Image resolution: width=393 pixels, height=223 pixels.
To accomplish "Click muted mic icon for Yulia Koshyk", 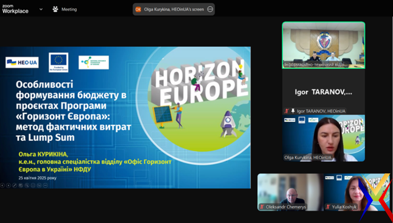I will click(328, 207).
